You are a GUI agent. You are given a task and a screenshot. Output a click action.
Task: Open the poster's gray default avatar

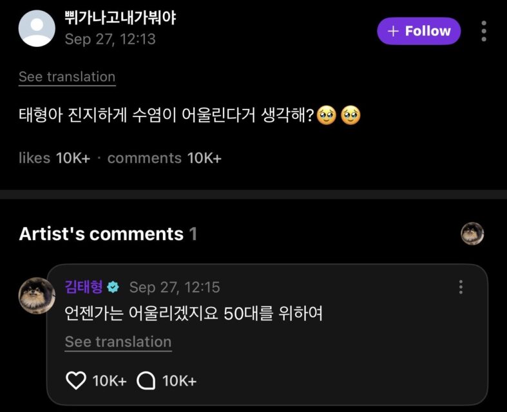click(37, 29)
